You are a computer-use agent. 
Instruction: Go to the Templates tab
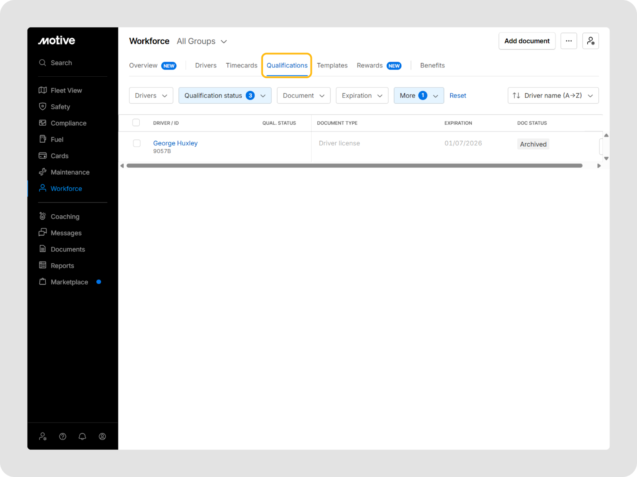point(332,65)
